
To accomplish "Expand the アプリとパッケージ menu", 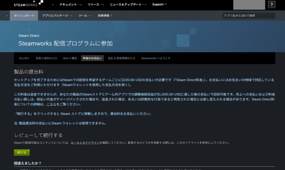I will click(x=56, y=16).
